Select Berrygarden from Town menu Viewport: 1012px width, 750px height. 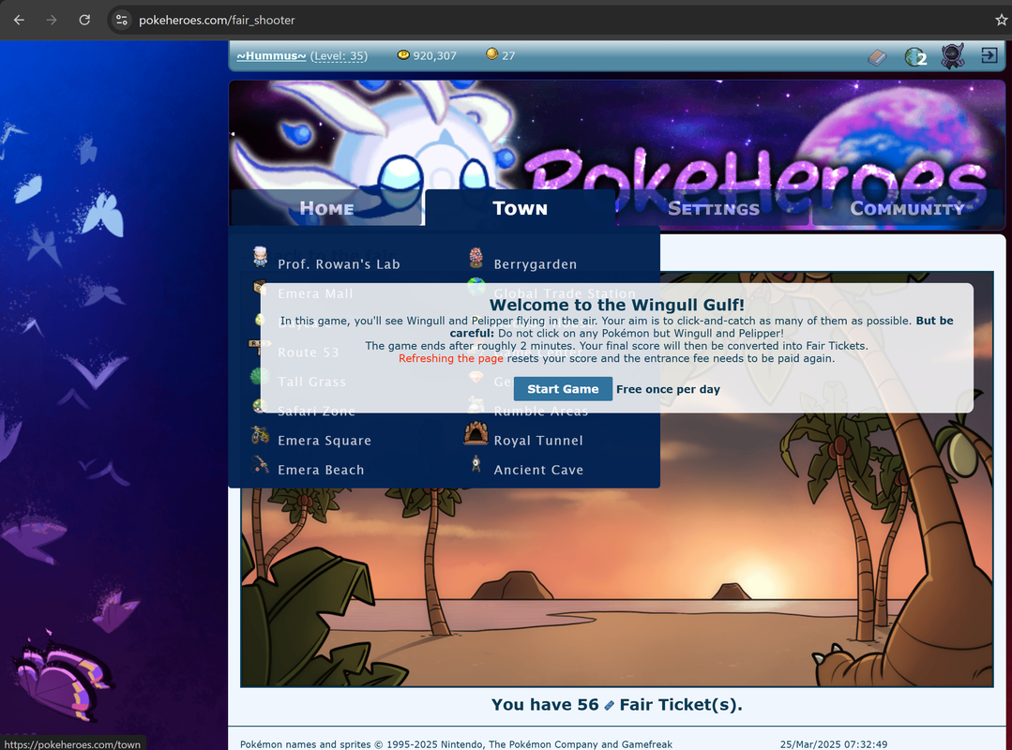tap(535, 264)
